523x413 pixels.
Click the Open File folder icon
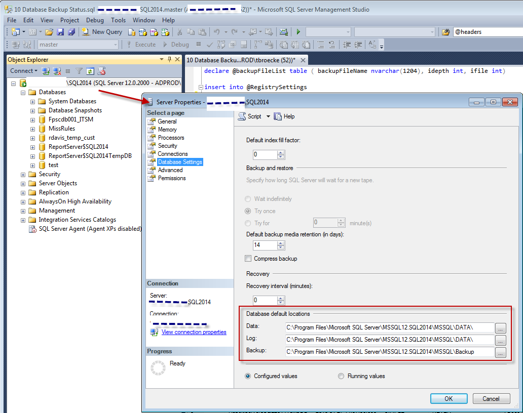49,32
